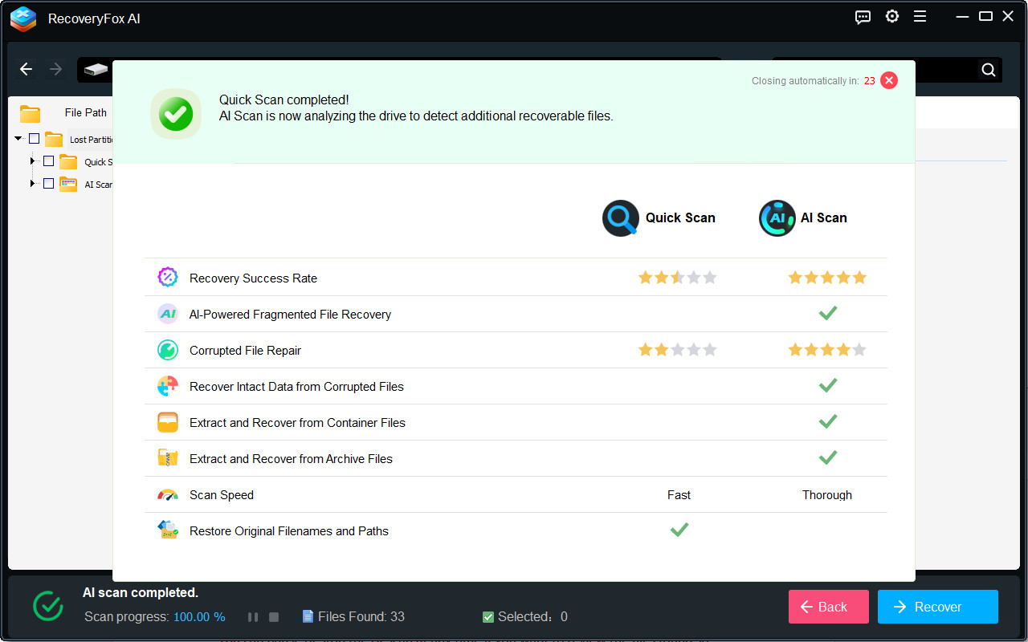Tick the AI Scan tree checkbox

[48, 184]
